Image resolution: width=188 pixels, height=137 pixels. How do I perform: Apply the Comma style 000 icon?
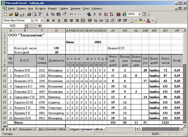(x=101, y=20)
